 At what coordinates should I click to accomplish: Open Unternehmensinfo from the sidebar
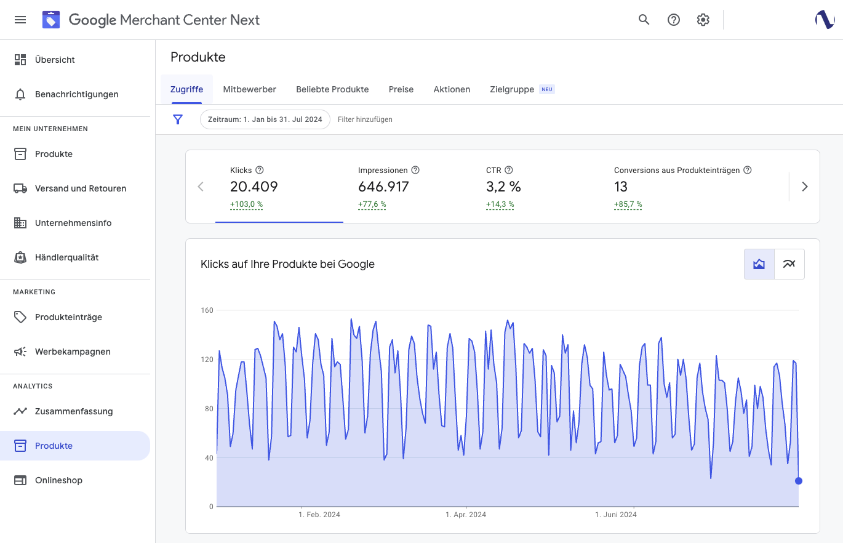click(x=72, y=223)
